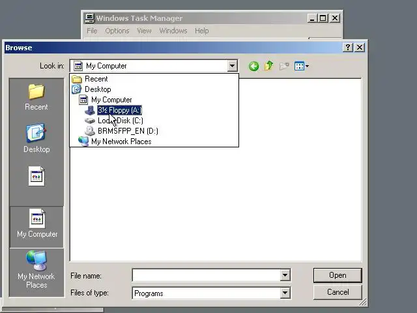The width and height of the screenshot is (417, 313).
Task: Open the Views menu icon
Action: [302, 66]
